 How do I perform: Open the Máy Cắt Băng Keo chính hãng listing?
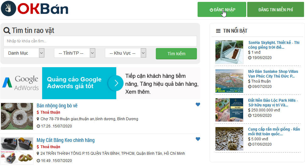(66, 140)
